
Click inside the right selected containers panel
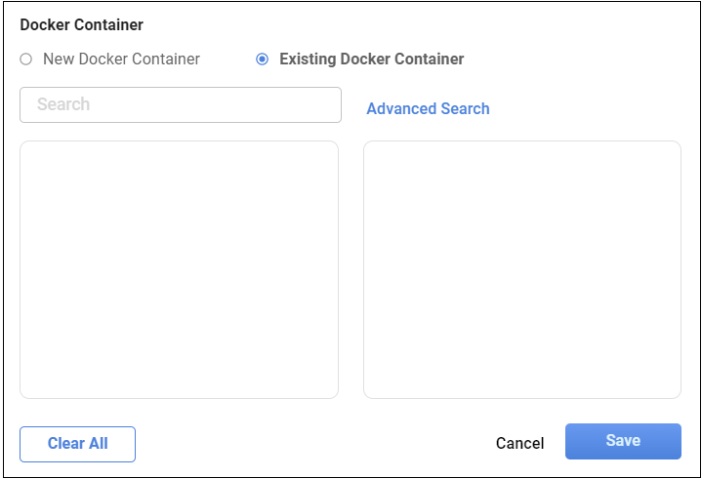tap(521, 269)
